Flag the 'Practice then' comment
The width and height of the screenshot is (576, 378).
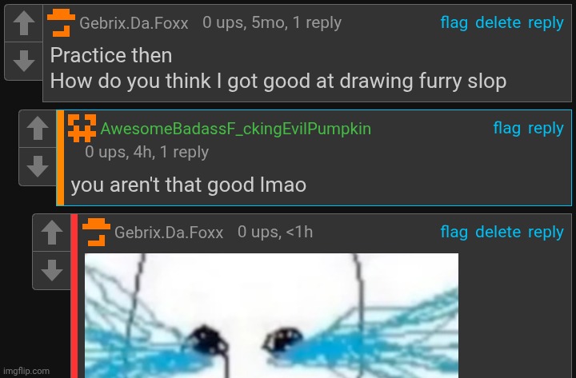[x=454, y=22]
